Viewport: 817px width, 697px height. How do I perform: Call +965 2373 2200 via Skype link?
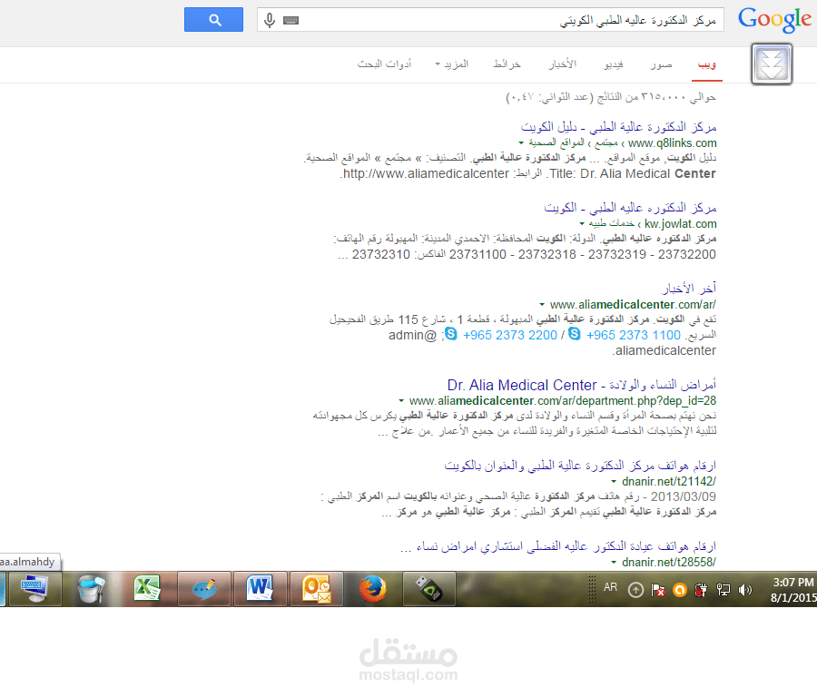pos(510,335)
